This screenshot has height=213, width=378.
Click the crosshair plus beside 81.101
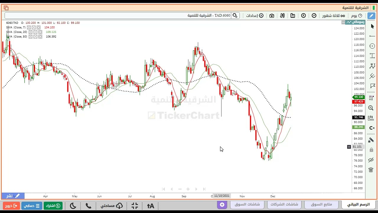pyautogui.click(x=349, y=147)
